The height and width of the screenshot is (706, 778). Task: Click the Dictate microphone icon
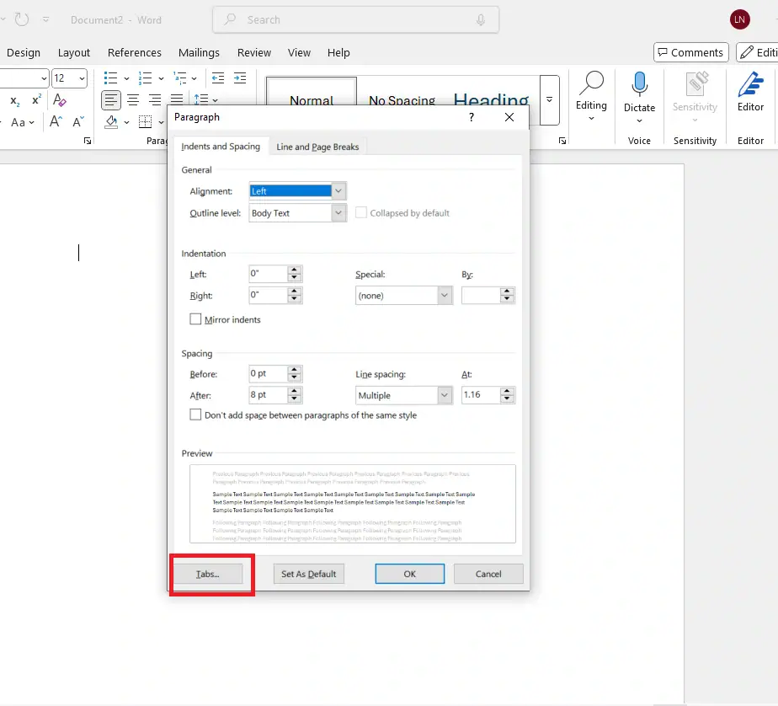point(639,84)
